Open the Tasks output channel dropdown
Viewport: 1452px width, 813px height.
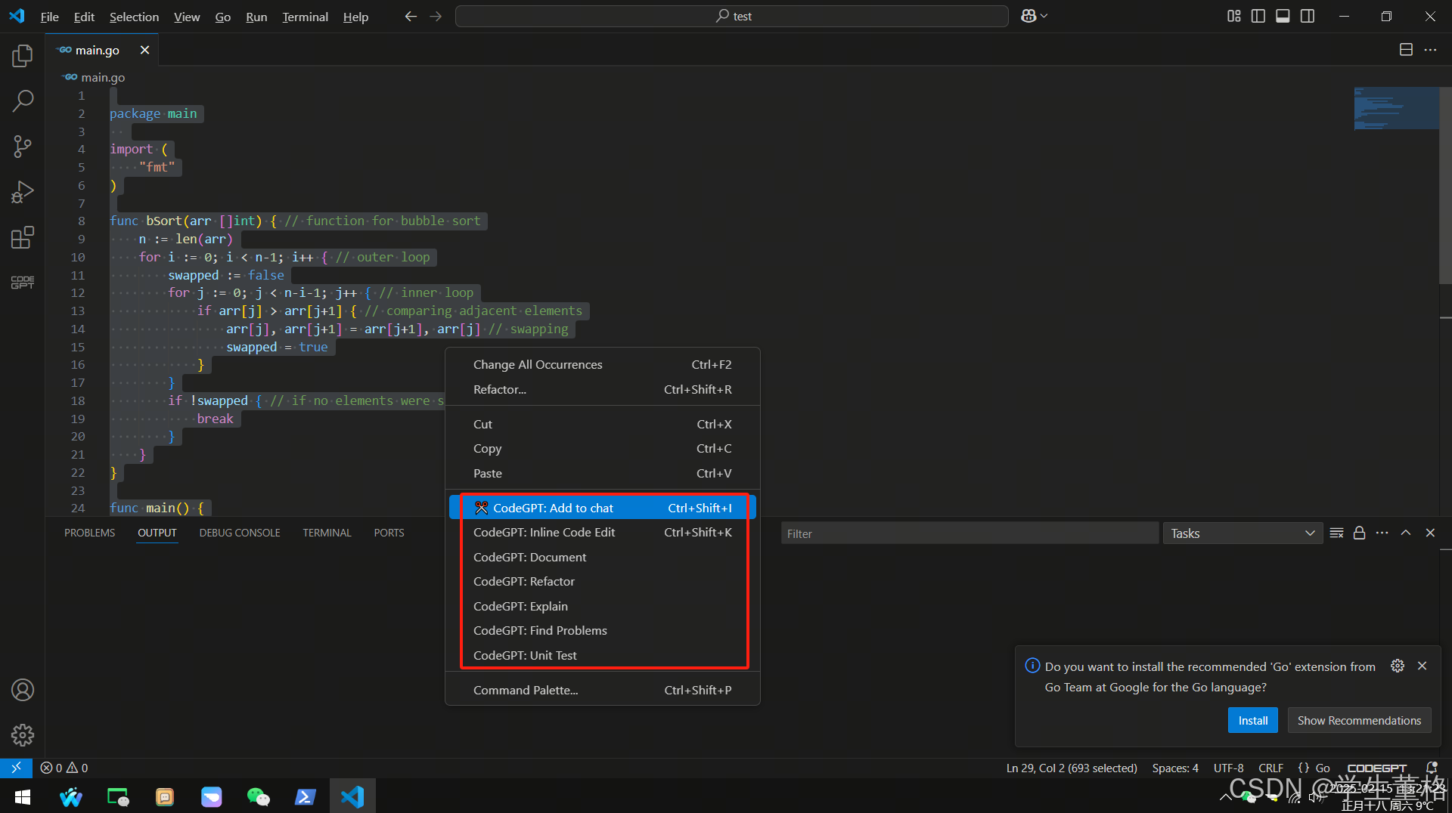click(x=1243, y=533)
